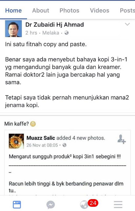Tap the 26 Nov at 08:05 timestamp

42,145
